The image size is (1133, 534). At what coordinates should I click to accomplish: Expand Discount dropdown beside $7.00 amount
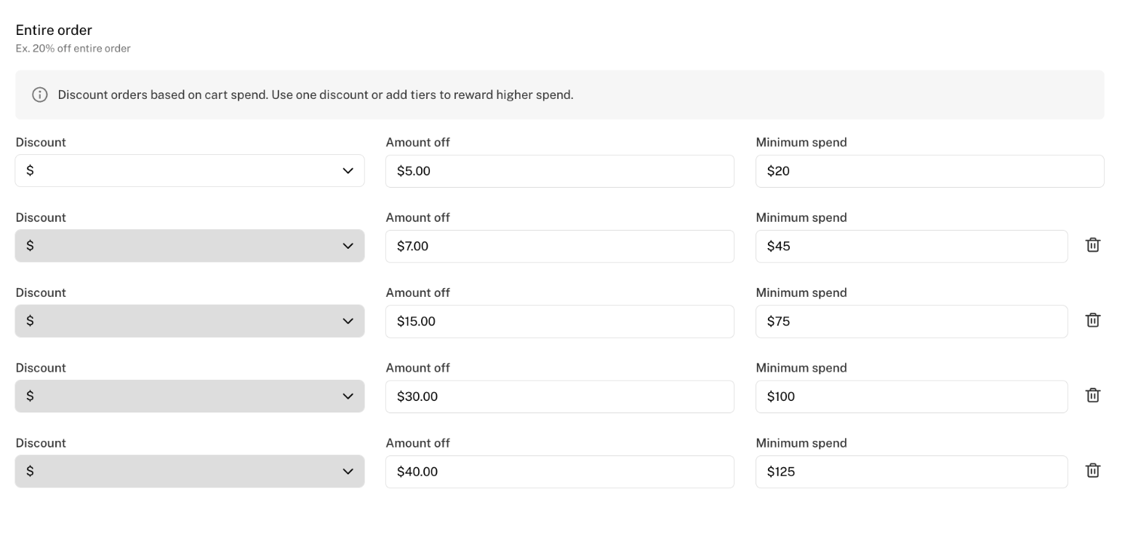[189, 246]
